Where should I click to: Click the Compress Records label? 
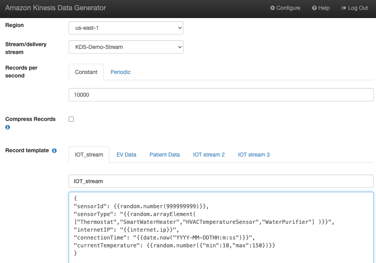31,119
